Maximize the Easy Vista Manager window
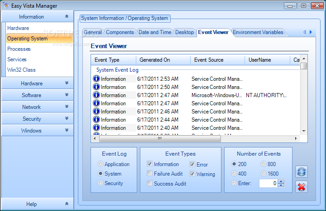This screenshot has height=211, width=326. (303, 6)
